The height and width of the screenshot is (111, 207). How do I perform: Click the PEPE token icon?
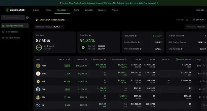click(x=38, y=66)
